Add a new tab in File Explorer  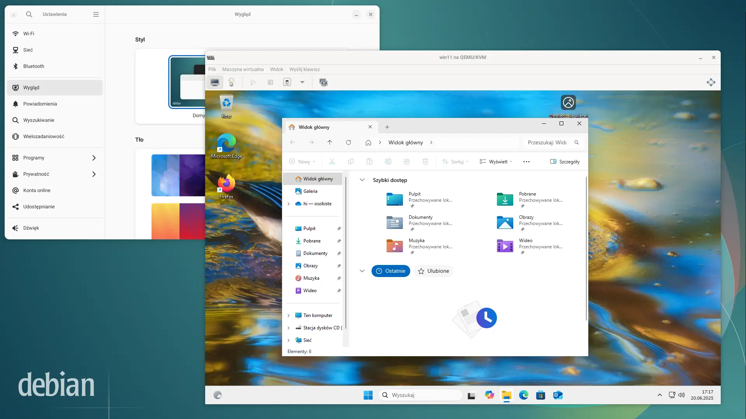tap(387, 127)
